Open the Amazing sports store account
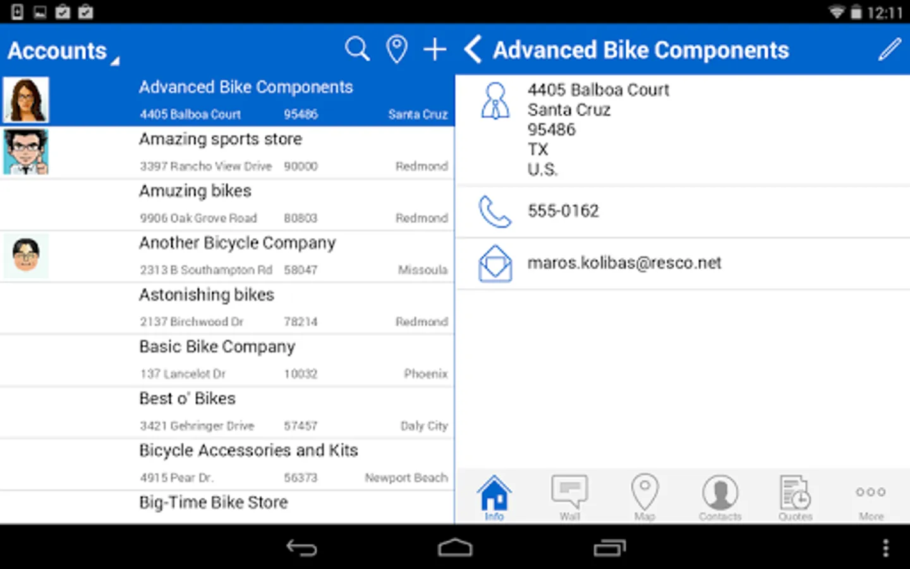 tap(227, 152)
